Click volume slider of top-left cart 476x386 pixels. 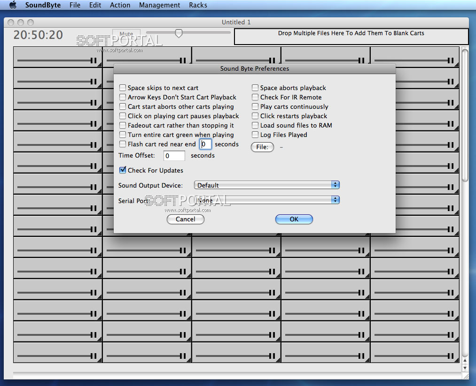pos(54,61)
